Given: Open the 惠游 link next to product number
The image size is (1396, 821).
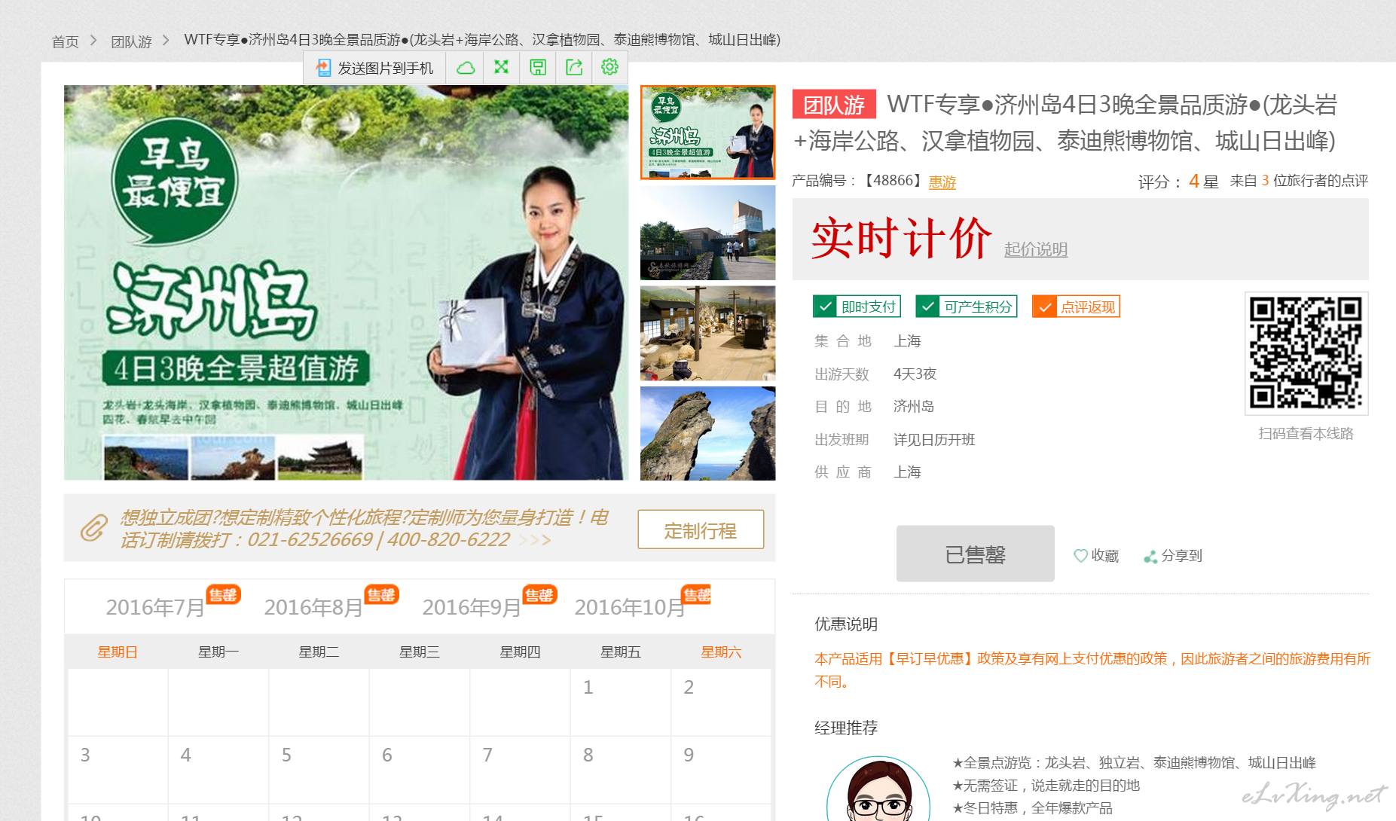Looking at the screenshot, I should coord(942,182).
